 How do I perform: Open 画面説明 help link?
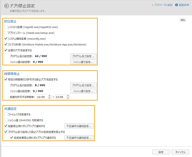(x=184, y=5)
